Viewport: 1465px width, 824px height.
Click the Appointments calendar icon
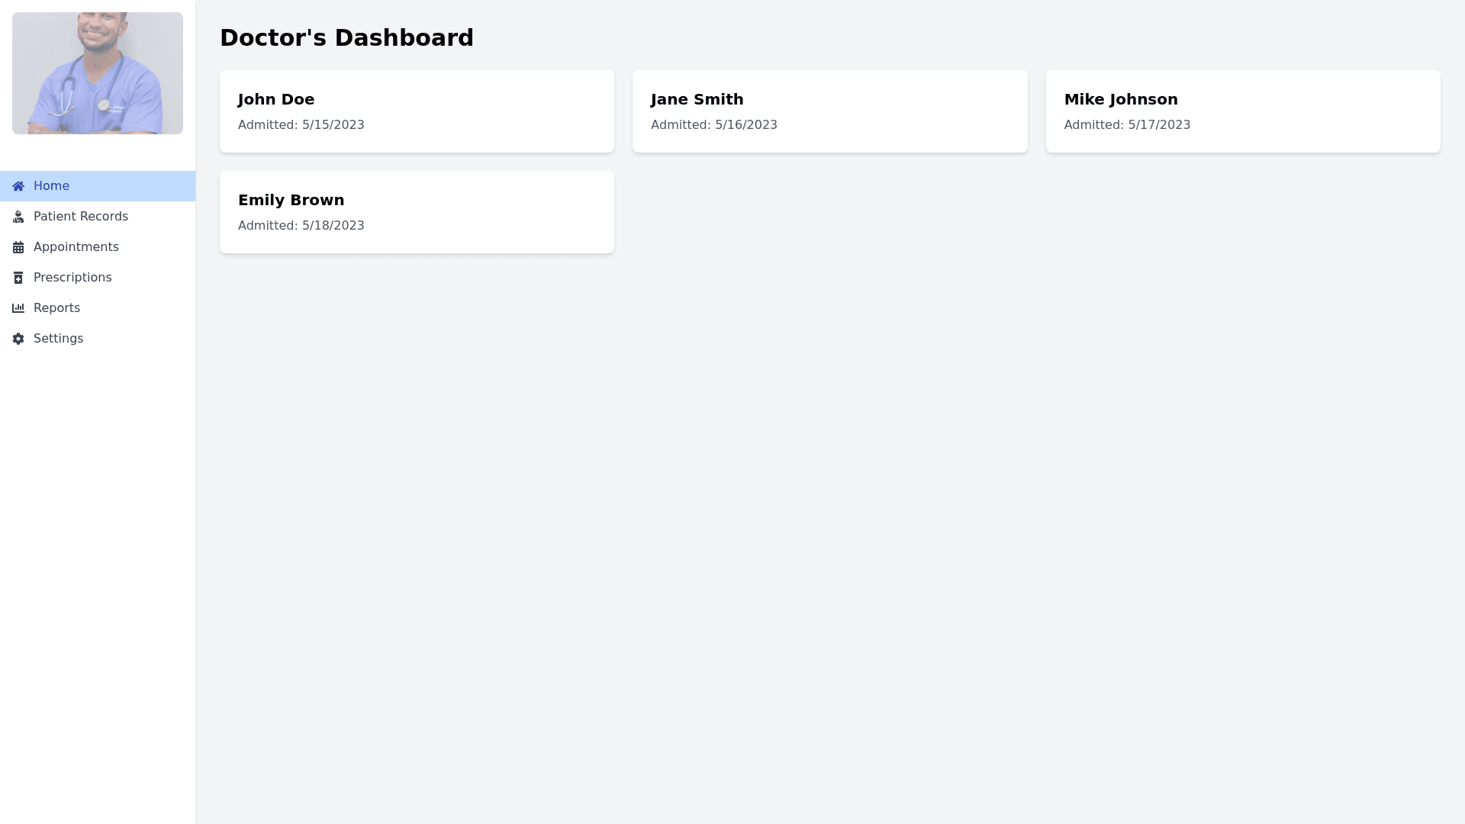18,247
